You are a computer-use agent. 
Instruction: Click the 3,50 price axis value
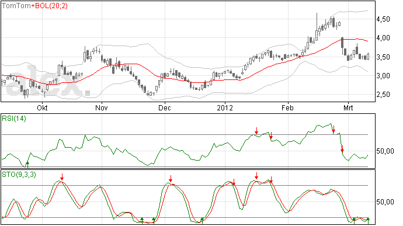(x=383, y=57)
